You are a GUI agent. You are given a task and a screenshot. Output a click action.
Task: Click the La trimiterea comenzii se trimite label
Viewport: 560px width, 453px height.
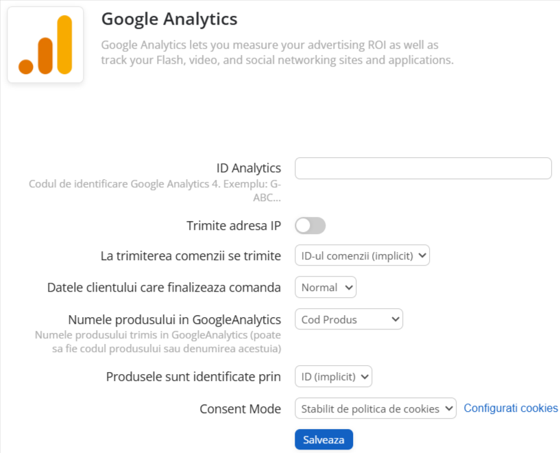pyautogui.click(x=191, y=255)
